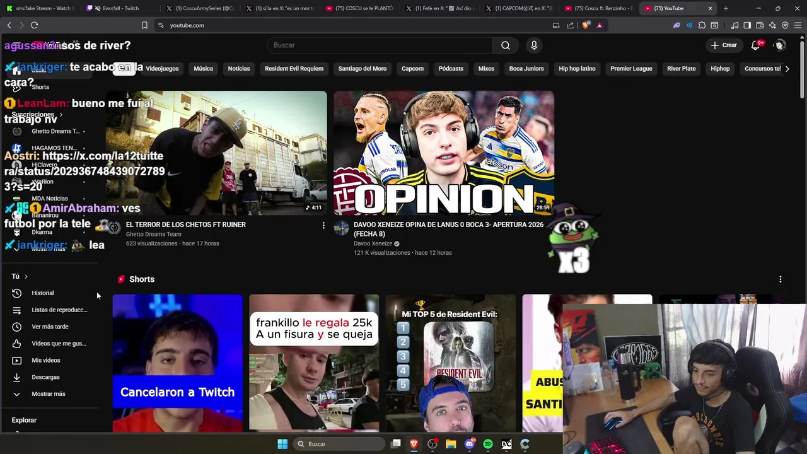
Task: Select the Resident Evil Requiem chip
Action: (294, 69)
